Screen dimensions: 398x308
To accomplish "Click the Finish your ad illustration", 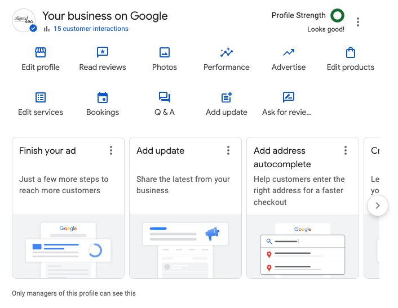I will [68, 246].
